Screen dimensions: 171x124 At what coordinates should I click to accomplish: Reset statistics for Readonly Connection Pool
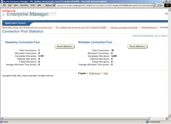(x=65, y=46)
